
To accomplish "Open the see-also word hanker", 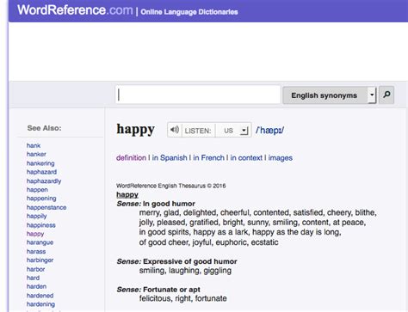I will click(x=36, y=154).
